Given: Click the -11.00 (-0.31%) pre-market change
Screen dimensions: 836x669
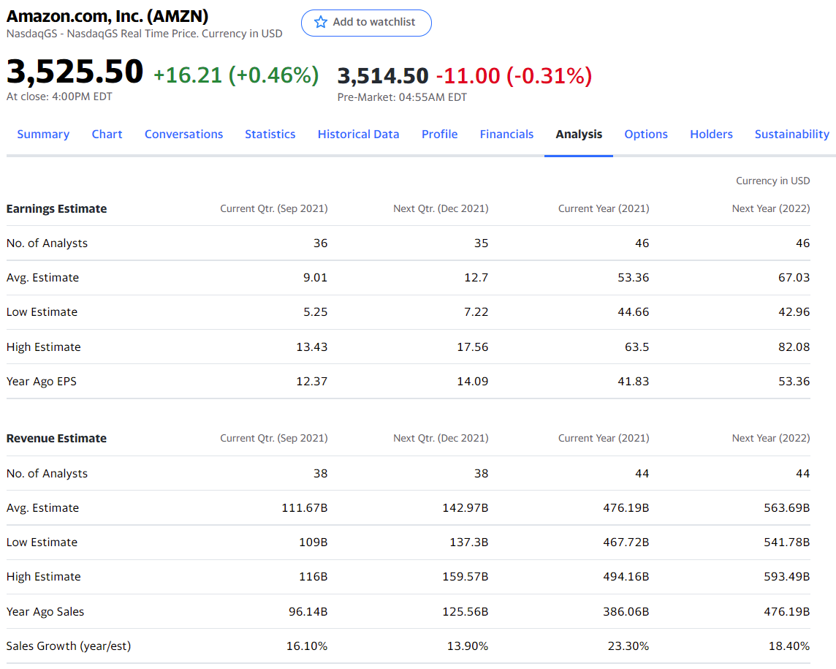Looking at the screenshot, I should [x=514, y=76].
